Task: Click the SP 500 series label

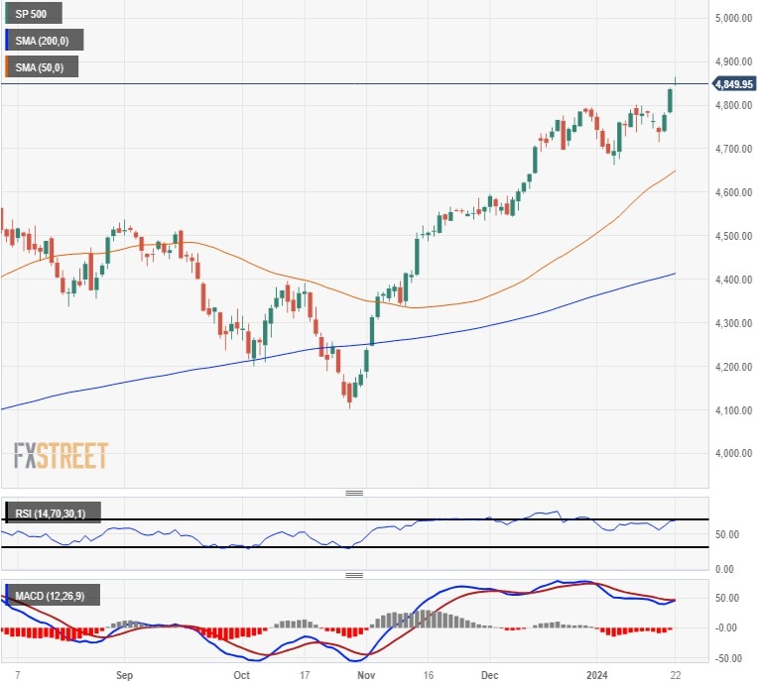Action: (36, 14)
